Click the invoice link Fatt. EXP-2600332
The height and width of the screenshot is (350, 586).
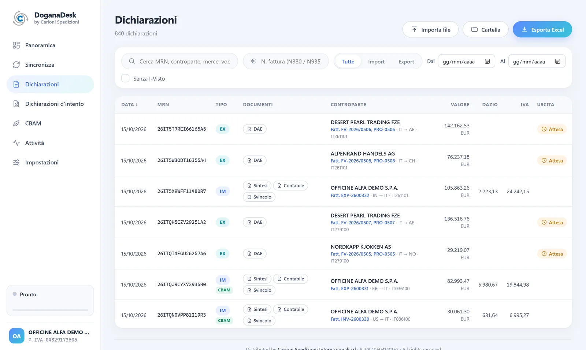pos(350,196)
